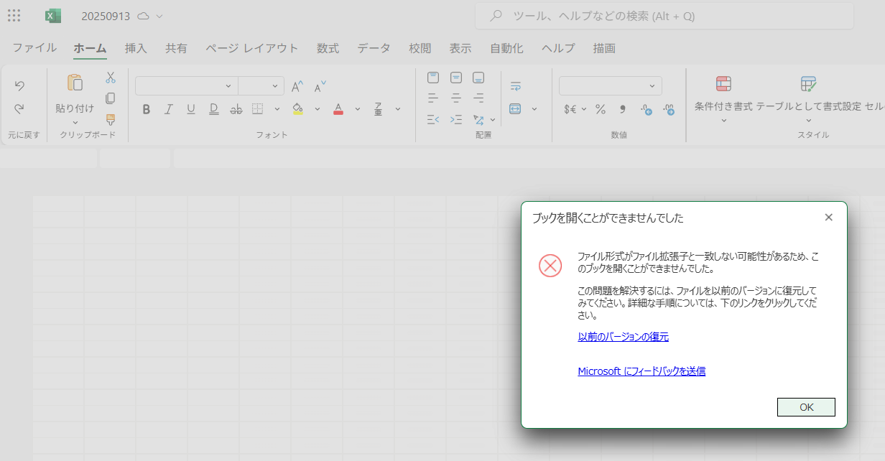Image resolution: width=885 pixels, height=461 pixels.
Task: Open the borders dropdown menu
Action: click(277, 109)
